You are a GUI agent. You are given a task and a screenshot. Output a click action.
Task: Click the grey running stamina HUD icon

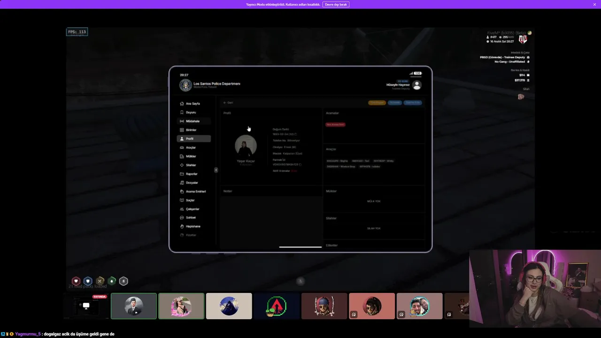pyautogui.click(x=123, y=281)
